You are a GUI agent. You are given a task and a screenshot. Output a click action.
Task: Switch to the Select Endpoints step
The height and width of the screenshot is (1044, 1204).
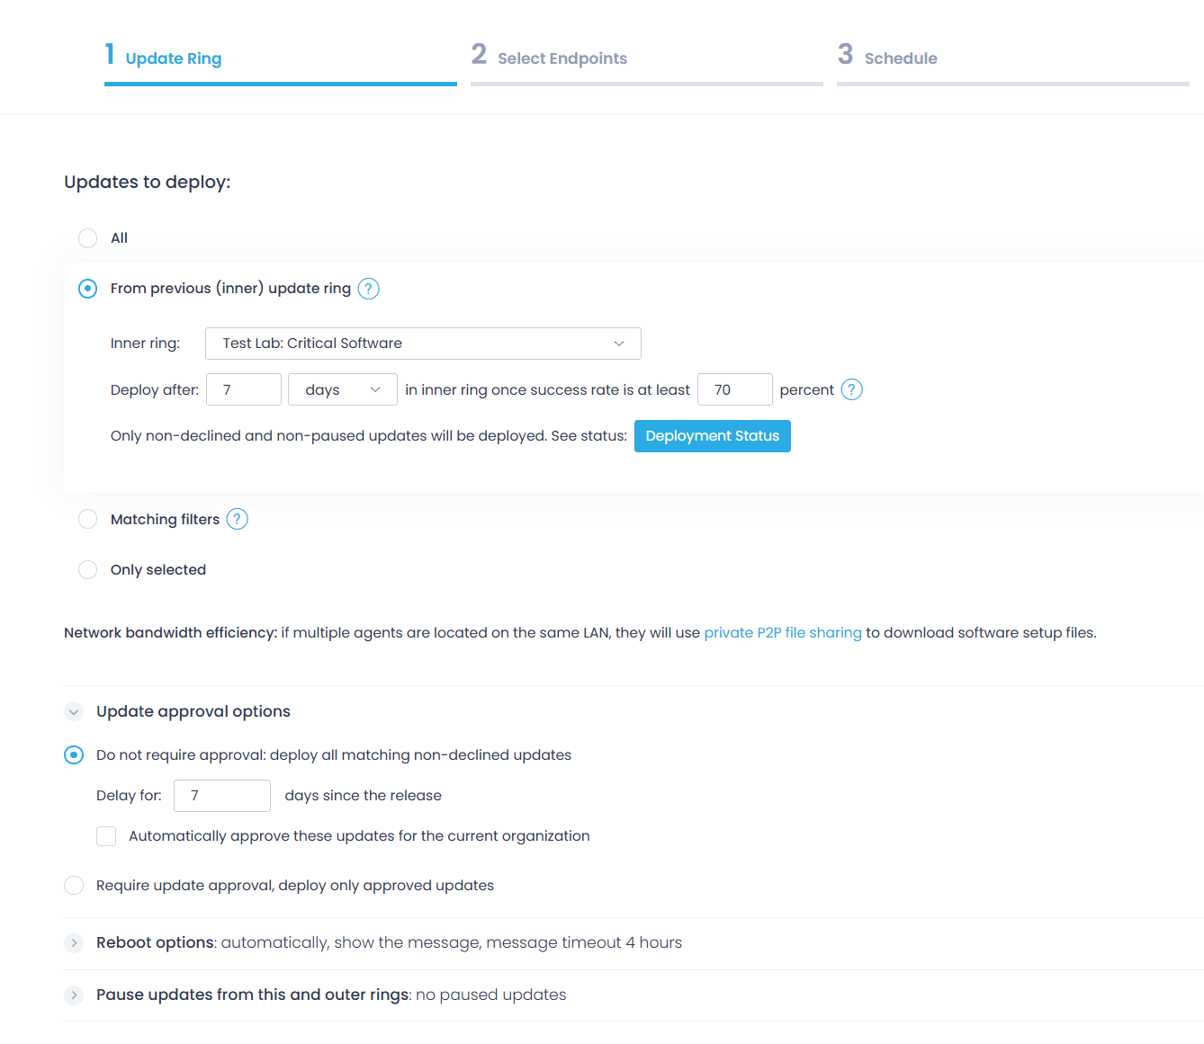click(550, 58)
